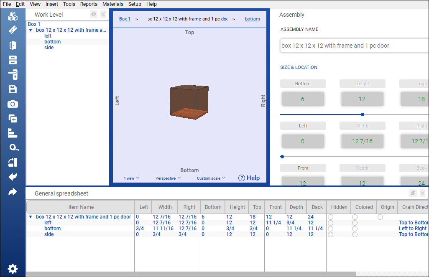429x277 pixels.
Task: Close the Work Level panel
Action: tap(103, 14)
